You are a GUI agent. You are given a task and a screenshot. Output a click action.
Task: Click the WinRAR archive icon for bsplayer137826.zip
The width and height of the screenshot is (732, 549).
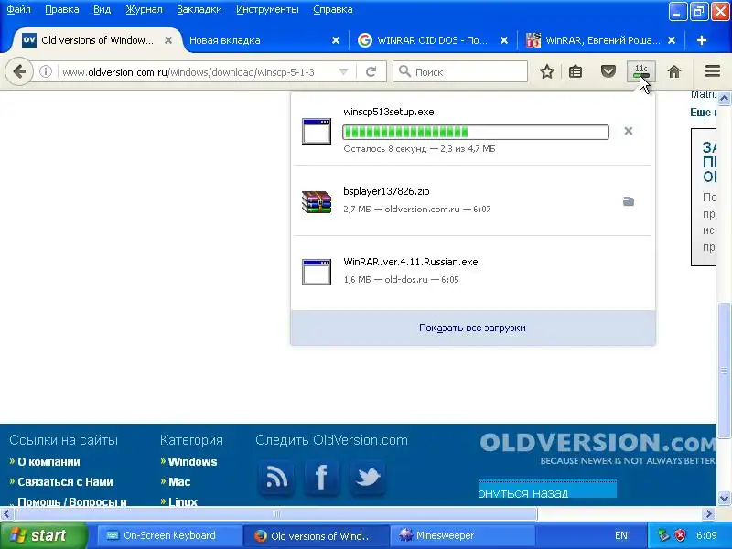tap(317, 201)
